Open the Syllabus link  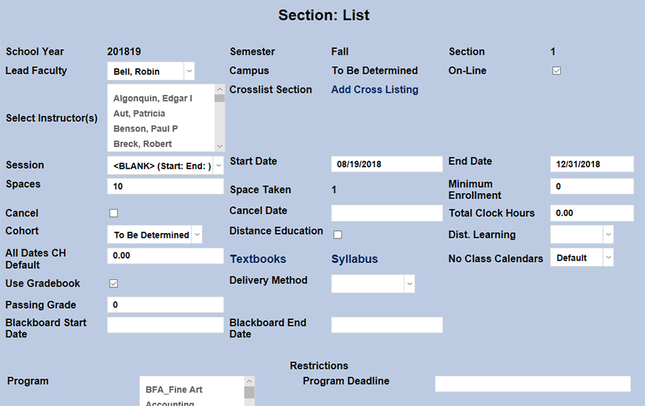pyautogui.click(x=354, y=259)
